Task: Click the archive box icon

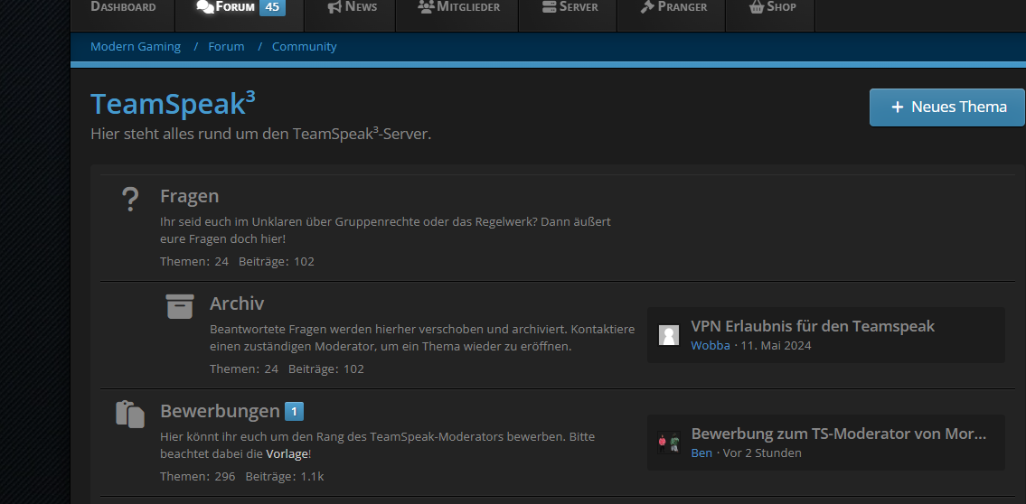Action: [x=180, y=306]
